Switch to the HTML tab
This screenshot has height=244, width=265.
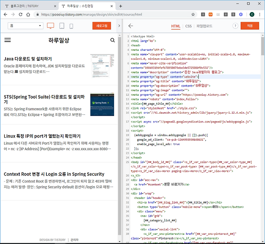[x=176, y=26]
